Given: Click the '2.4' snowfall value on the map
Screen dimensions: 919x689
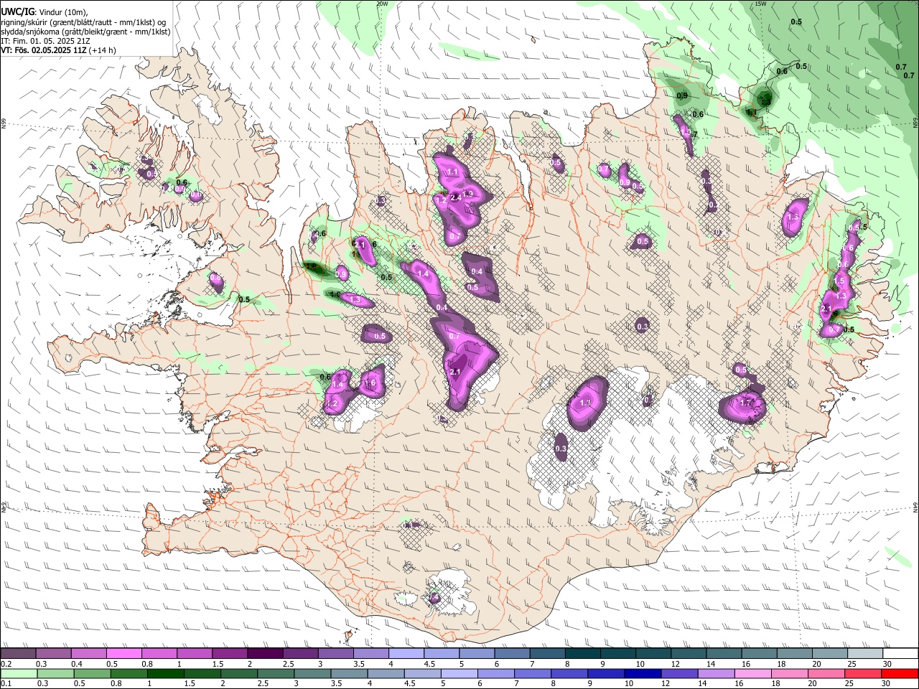Looking at the screenshot, I should [x=454, y=198].
